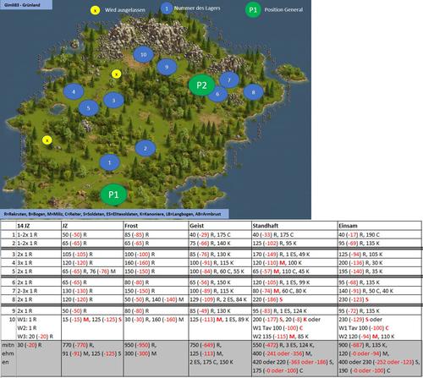Click yellow x marker in southwest
Screen dimensions: 423x378
click(x=47, y=140)
